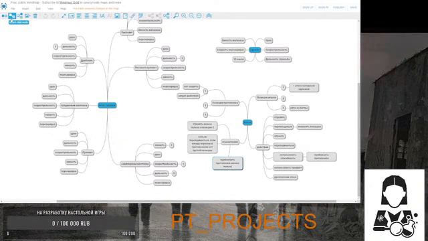This screenshot has height=241, width=428.
Task: Click the diagonal connector line icon
Action: (x=64, y=16)
